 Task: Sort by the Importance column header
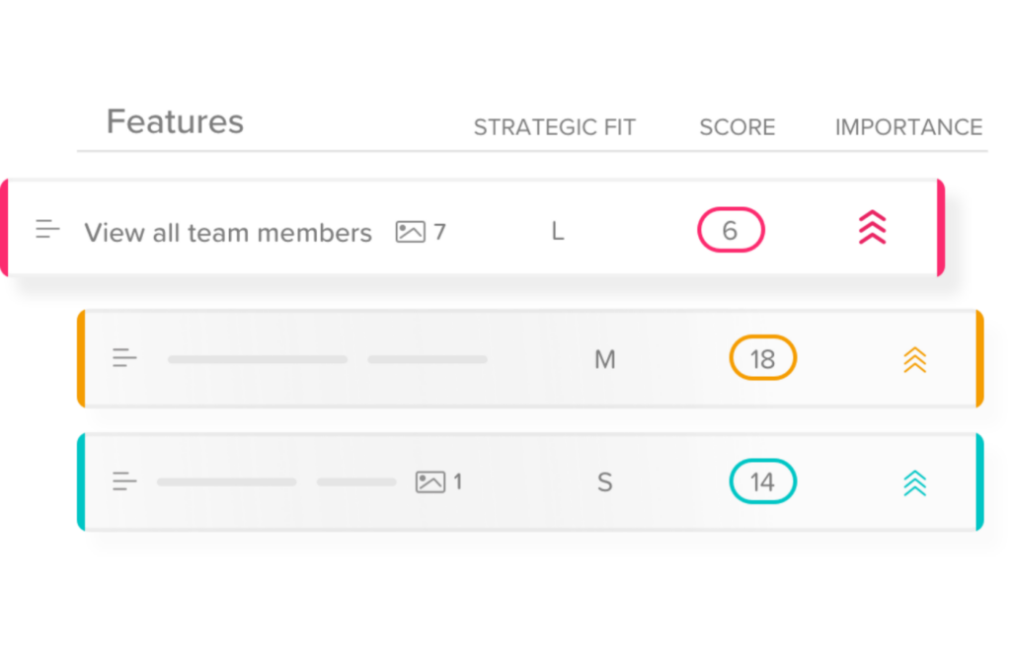(908, 127)
